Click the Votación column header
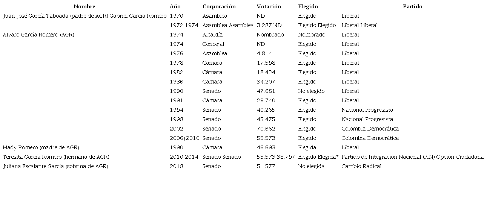487x217 pixels. point(269,6)
